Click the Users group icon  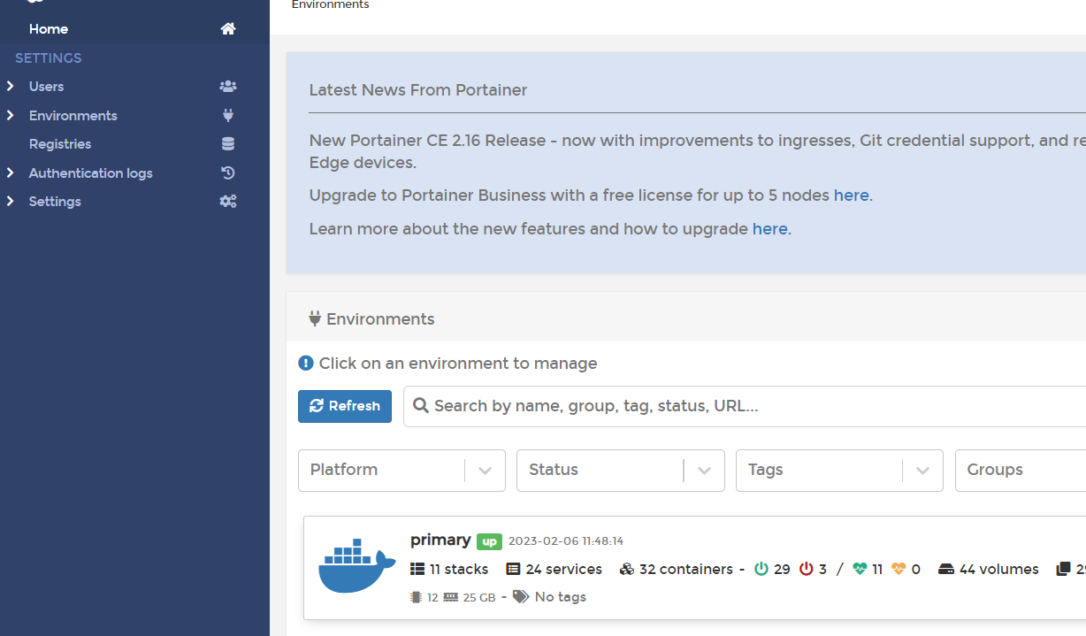228,87
